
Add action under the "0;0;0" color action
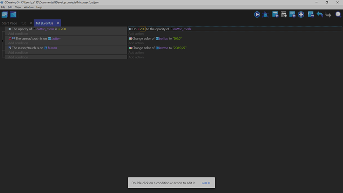click(136, 43)
